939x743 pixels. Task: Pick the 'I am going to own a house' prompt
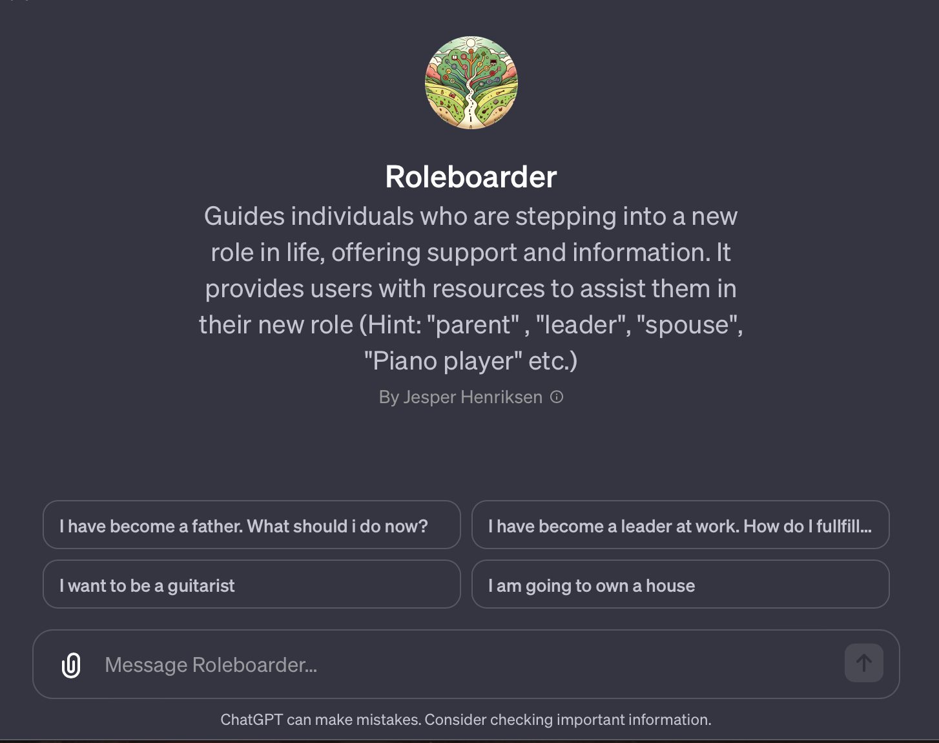click(x=681, y=584)
